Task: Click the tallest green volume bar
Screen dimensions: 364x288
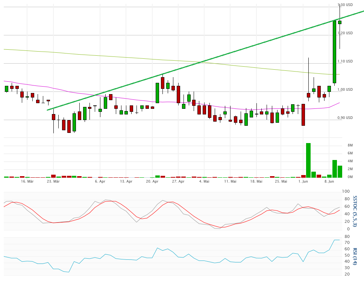Action: click(x=308, y=160)
